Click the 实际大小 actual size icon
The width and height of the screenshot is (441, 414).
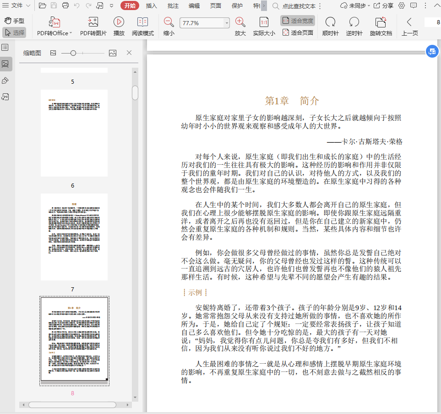[x=264, y=22]
